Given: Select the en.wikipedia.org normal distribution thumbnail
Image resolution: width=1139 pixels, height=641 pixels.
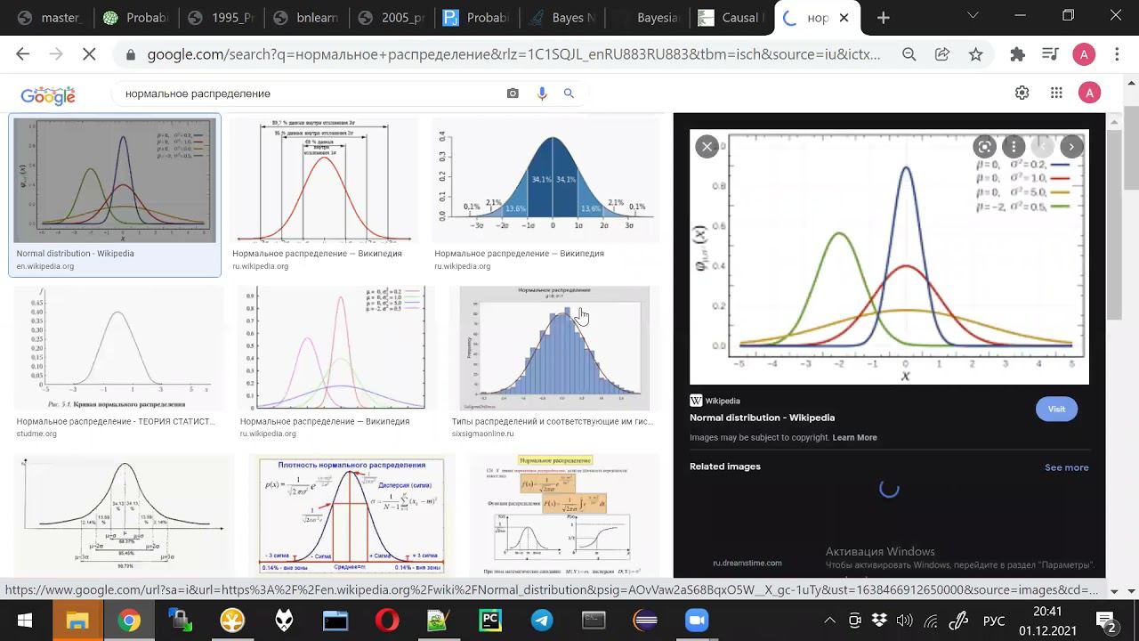Looking at the screenshot, I should tap(114, 180).
